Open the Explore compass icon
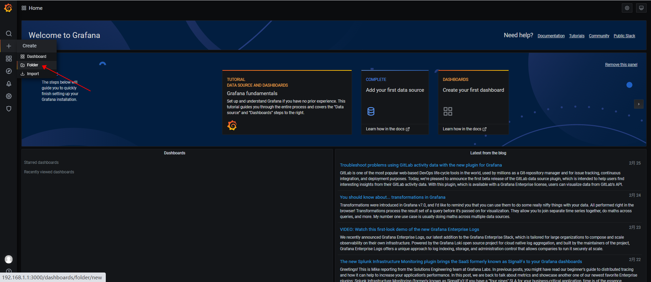Image resolution: width=651 pixels, height=282 pixels. point(9,71)
